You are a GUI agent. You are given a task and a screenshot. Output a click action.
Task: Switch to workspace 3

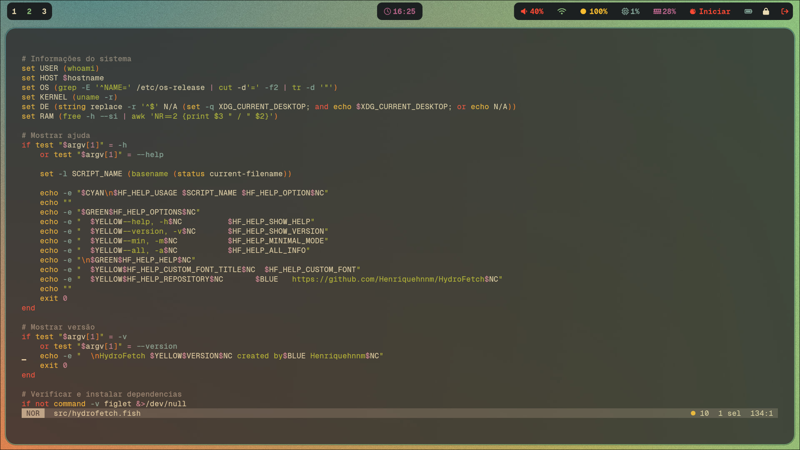pyautogui.click(x=44, y=12)
